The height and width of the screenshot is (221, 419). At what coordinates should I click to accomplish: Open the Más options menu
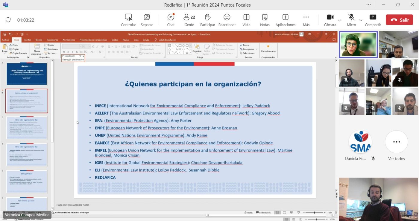click(306, 20)
